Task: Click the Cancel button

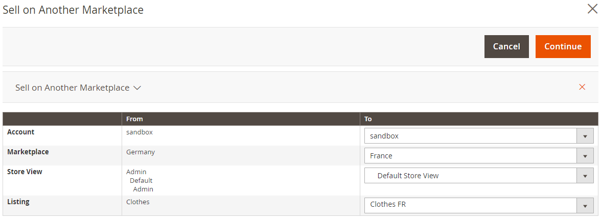Action: (506, 46)
